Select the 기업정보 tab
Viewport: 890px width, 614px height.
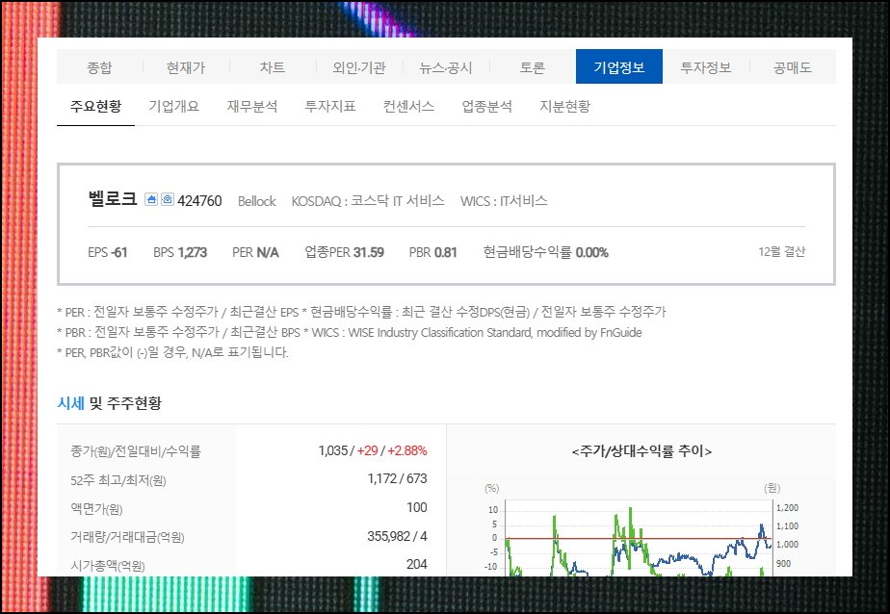(x=619, y=67)
